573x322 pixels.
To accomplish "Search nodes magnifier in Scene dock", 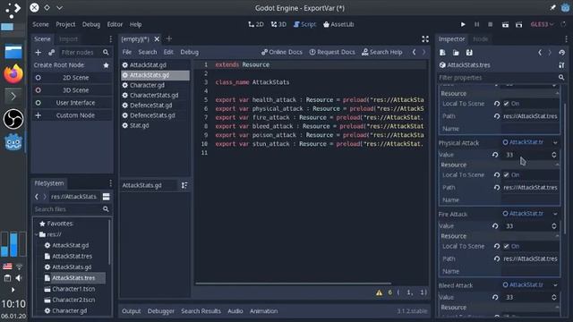I will pos(106,53).
